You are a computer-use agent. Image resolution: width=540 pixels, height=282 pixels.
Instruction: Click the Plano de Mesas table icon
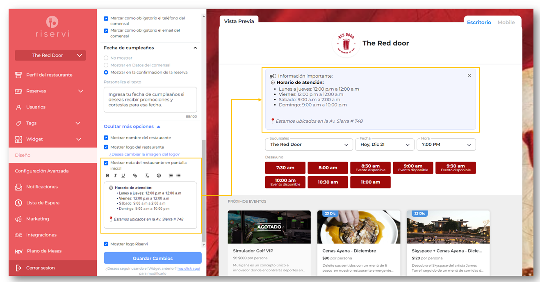[x=18, y=251]
